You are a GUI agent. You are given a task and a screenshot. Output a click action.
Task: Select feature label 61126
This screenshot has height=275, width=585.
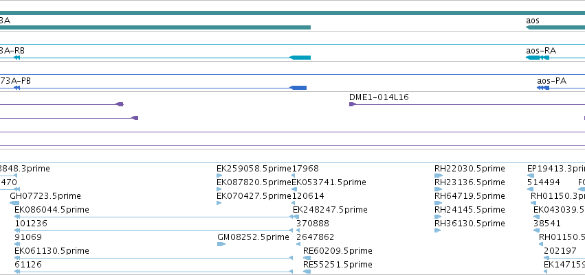(x=28, y=265)
